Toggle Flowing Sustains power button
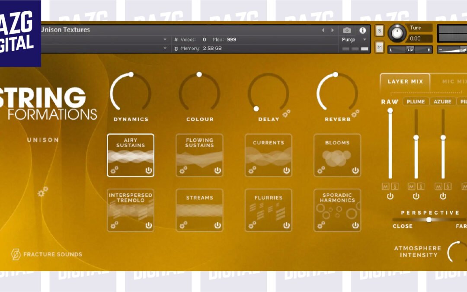This screenshot has height=292, width=467. 218,170
